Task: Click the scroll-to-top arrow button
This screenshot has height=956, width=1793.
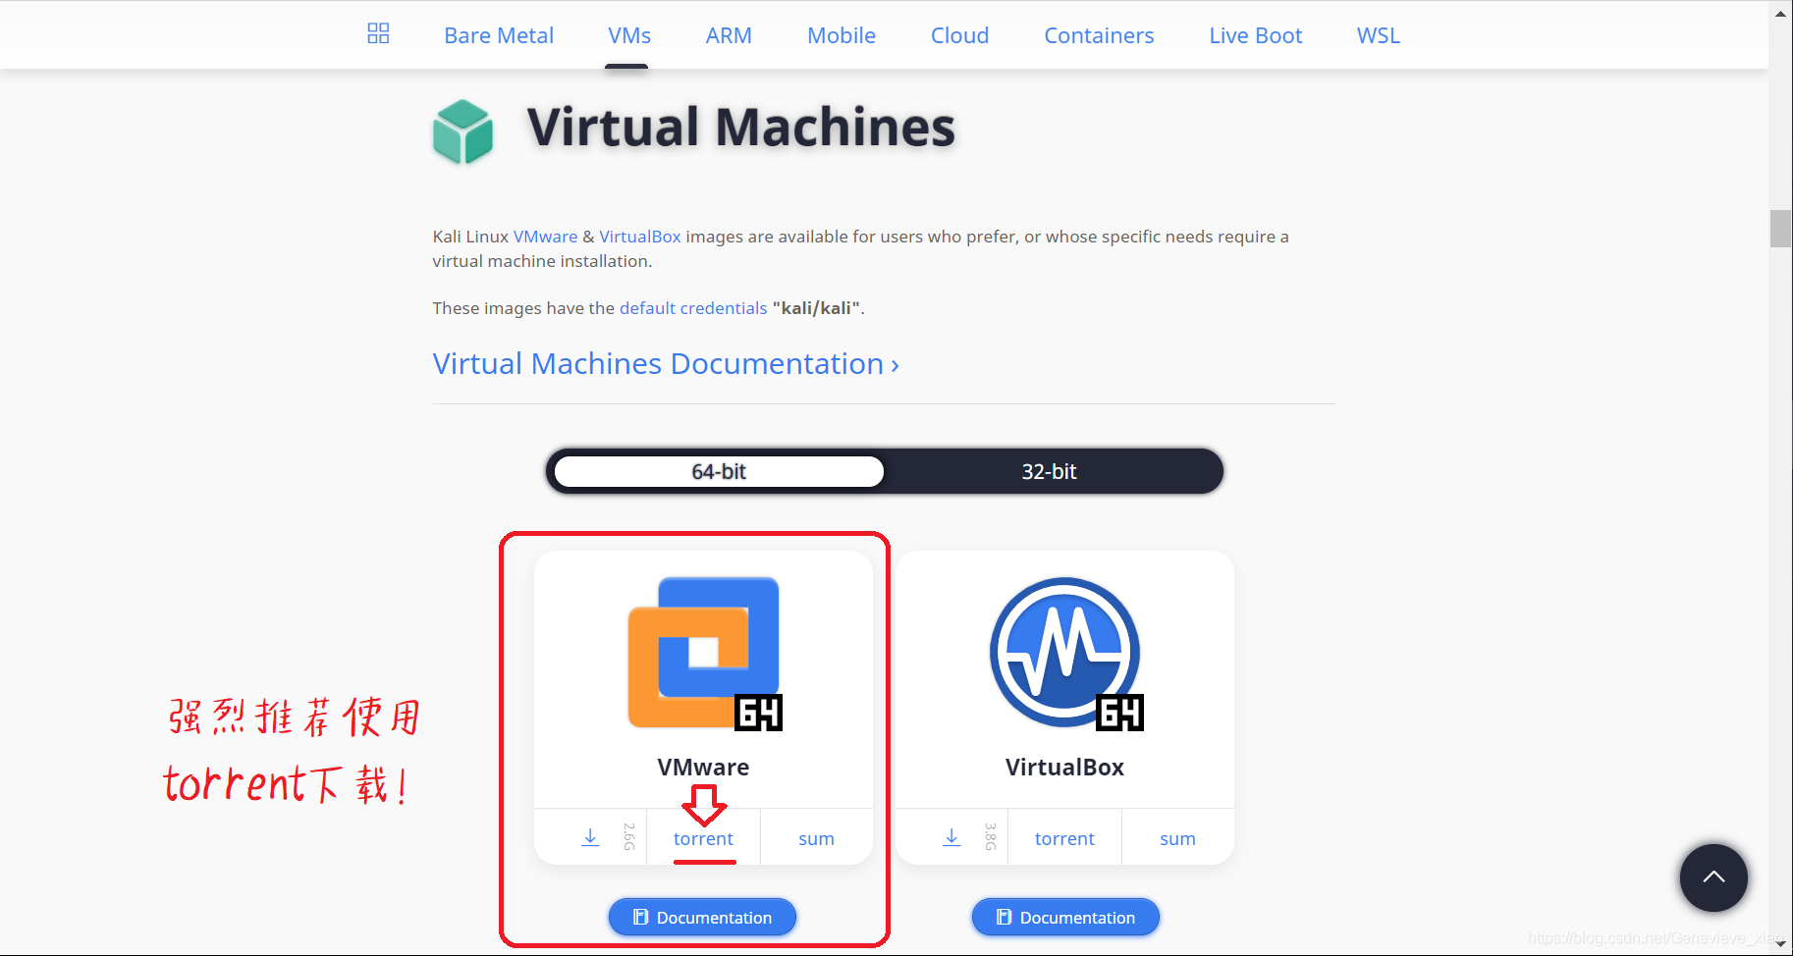Action: 1713,877
